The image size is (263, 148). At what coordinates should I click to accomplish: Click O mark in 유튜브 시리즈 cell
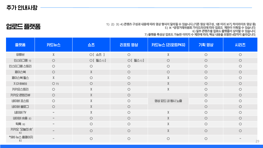[240, 55]
